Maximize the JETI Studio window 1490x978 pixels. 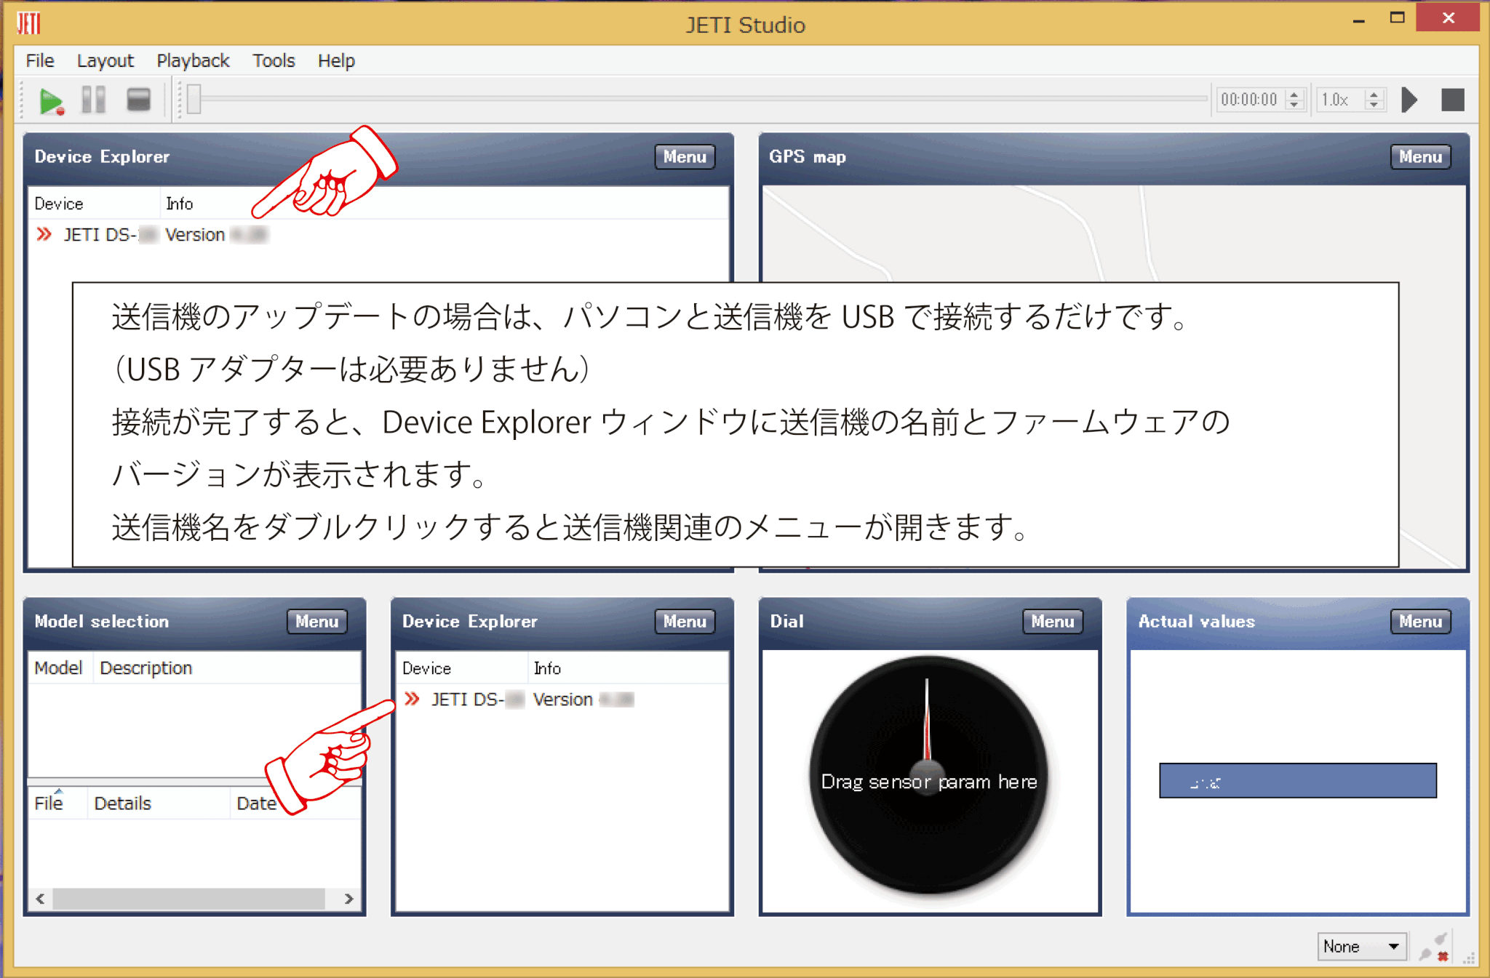pos(1396,17)
